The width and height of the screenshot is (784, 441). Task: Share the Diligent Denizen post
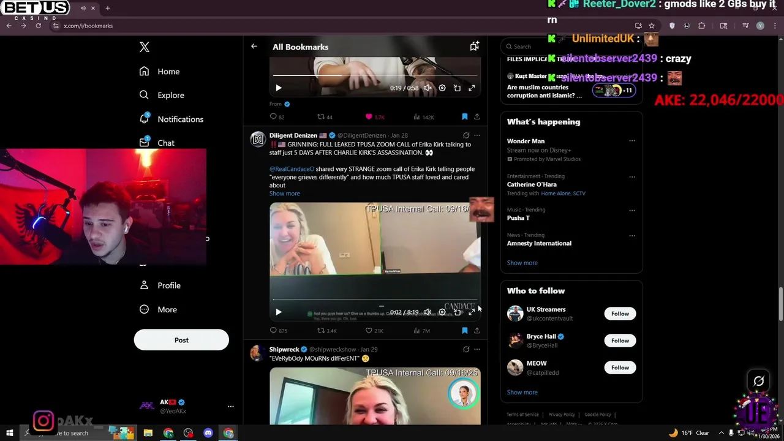coord(477,331)
